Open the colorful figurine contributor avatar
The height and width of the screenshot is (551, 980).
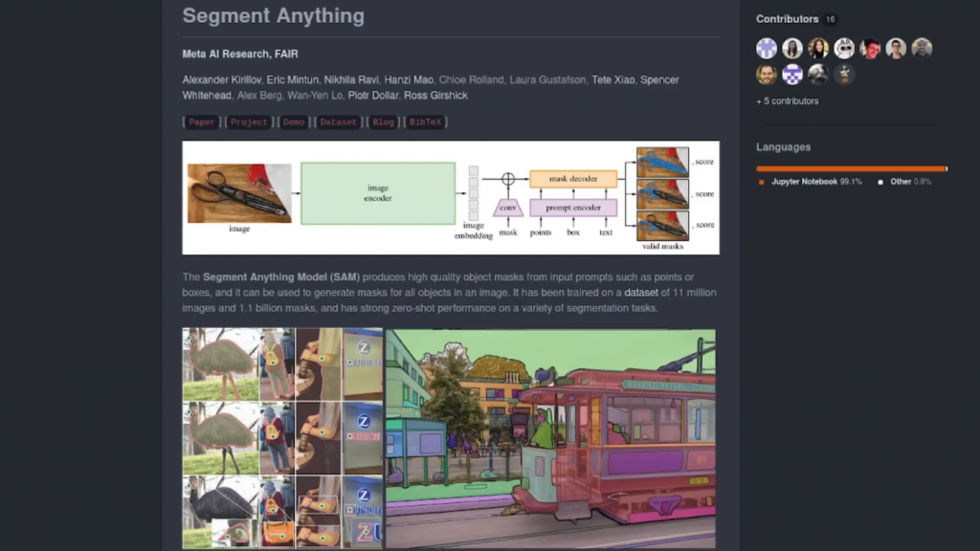click(844, 75)
